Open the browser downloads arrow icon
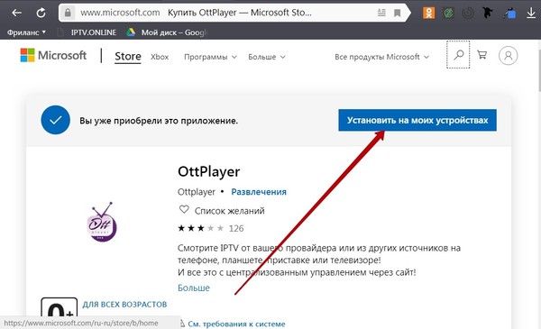541x329 pixels. coord(531,14)
